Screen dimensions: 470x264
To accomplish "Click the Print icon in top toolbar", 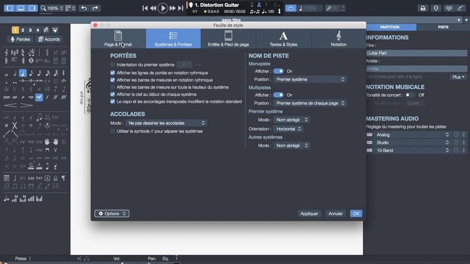I will (422, 9).
